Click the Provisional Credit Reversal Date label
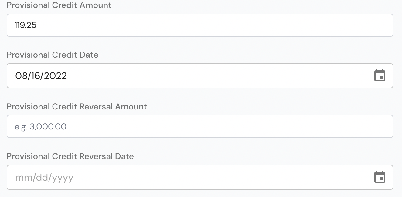402x197 pixels. tap(70, 156)
